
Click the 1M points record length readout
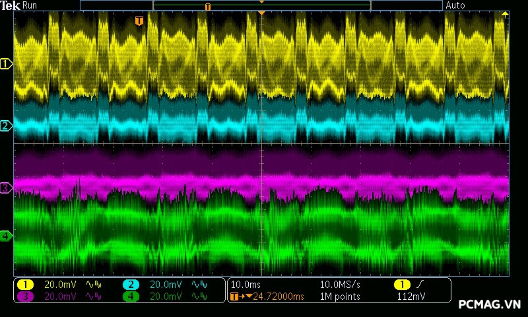click(339, 297)
